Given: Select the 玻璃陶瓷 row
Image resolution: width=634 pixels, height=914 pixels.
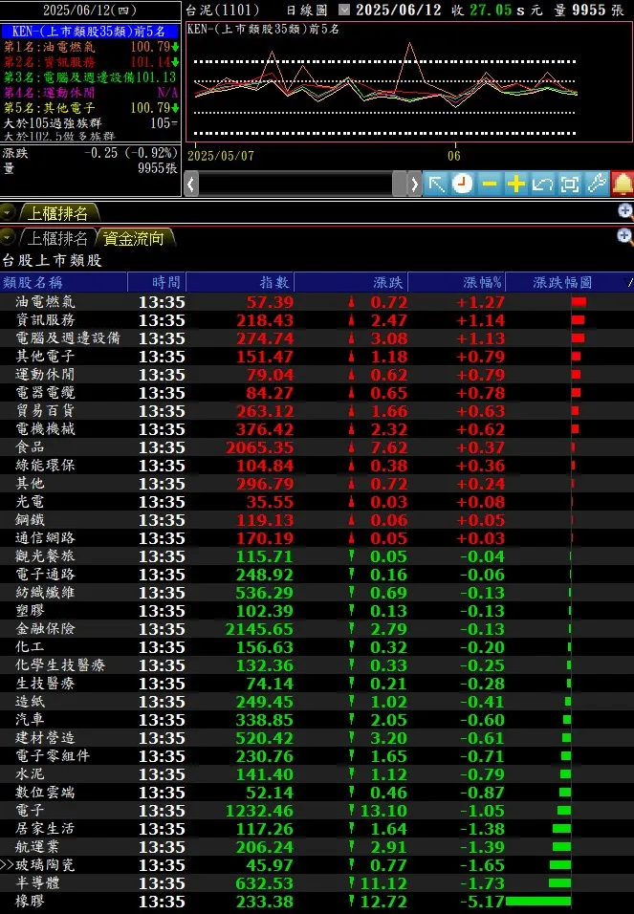Looking at the screenshot, I should click(x=317, y=865).
